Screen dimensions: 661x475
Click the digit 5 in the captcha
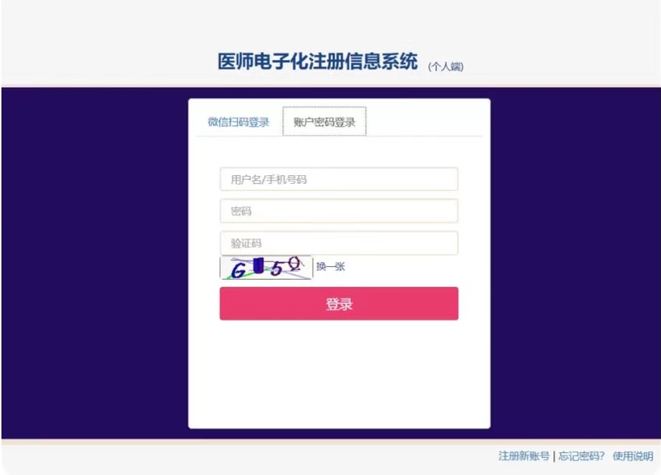276,268
